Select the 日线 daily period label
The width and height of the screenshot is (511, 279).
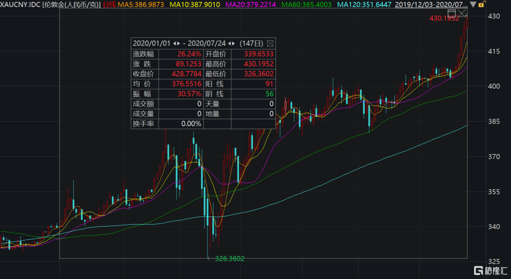[109, 4]
